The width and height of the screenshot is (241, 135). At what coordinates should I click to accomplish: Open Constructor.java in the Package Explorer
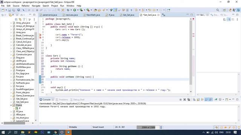(24, 54)
